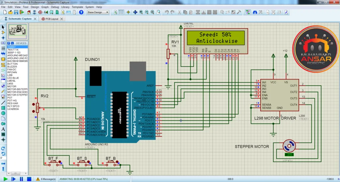The image size is (340, 182).
Task: Select the Junction Dot Mode tool
Action: (3, 38)
